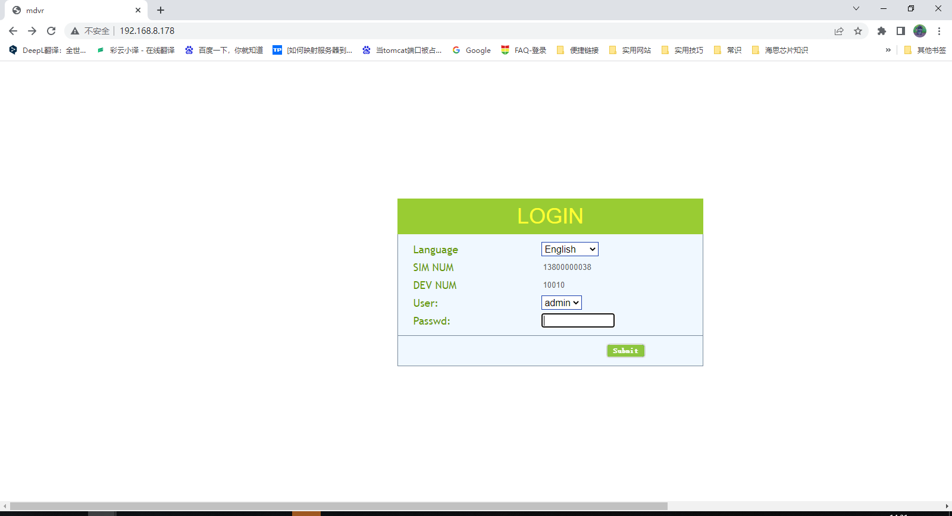Click DEV NUM value 10010
Viewport: 952px width, 516px height.
point(554,285)
